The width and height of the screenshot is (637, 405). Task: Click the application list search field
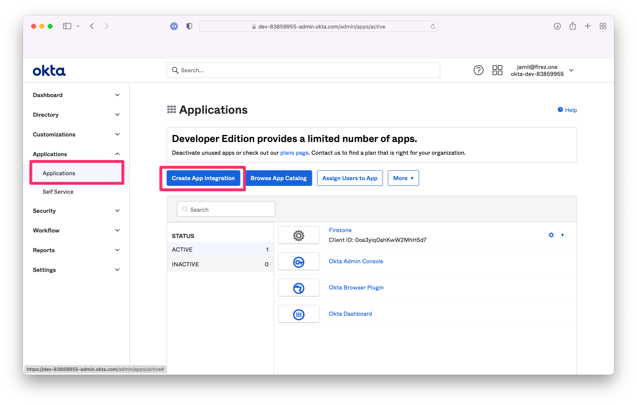point(226,209)
